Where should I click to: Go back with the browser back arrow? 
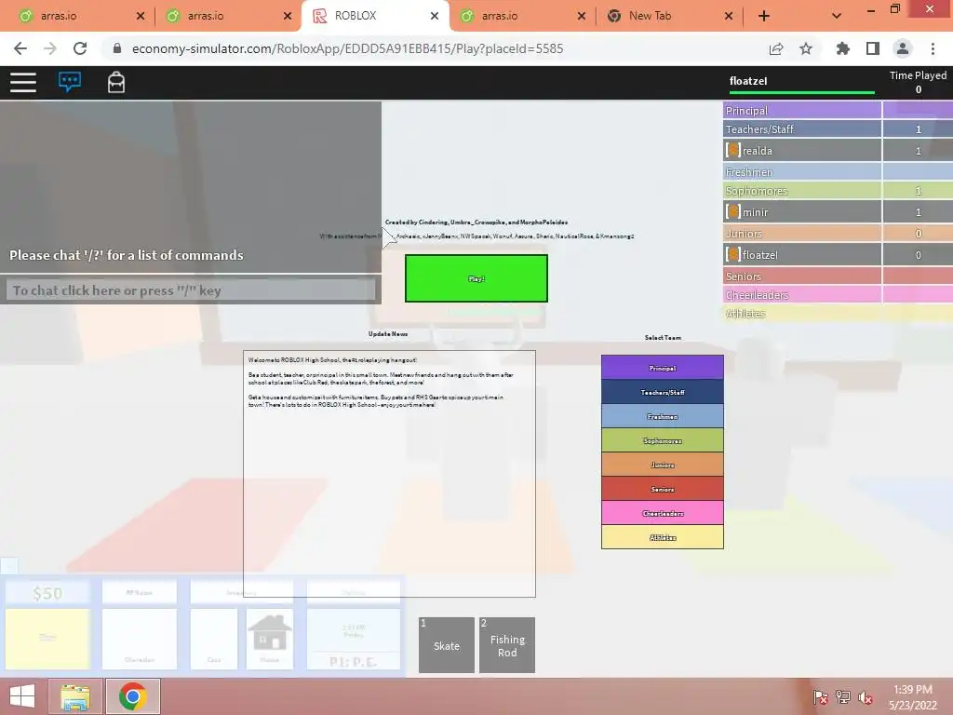coord(20,48)
